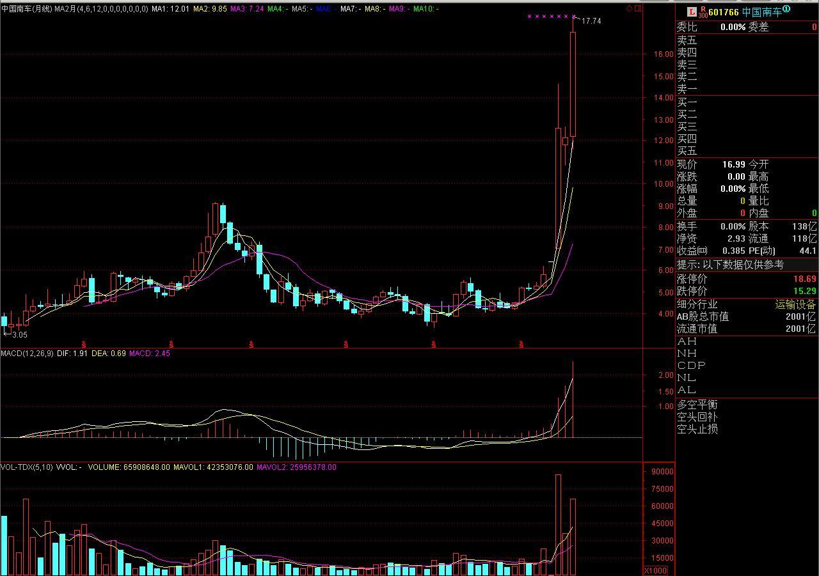Click the R300 index badge
The image size is (819, 576).
pos(703,12)
